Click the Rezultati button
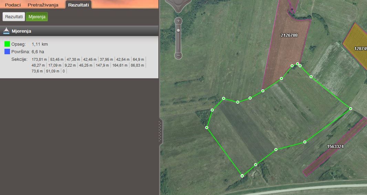The height and width of the screenshot is (195, 367). coord(14,17)
